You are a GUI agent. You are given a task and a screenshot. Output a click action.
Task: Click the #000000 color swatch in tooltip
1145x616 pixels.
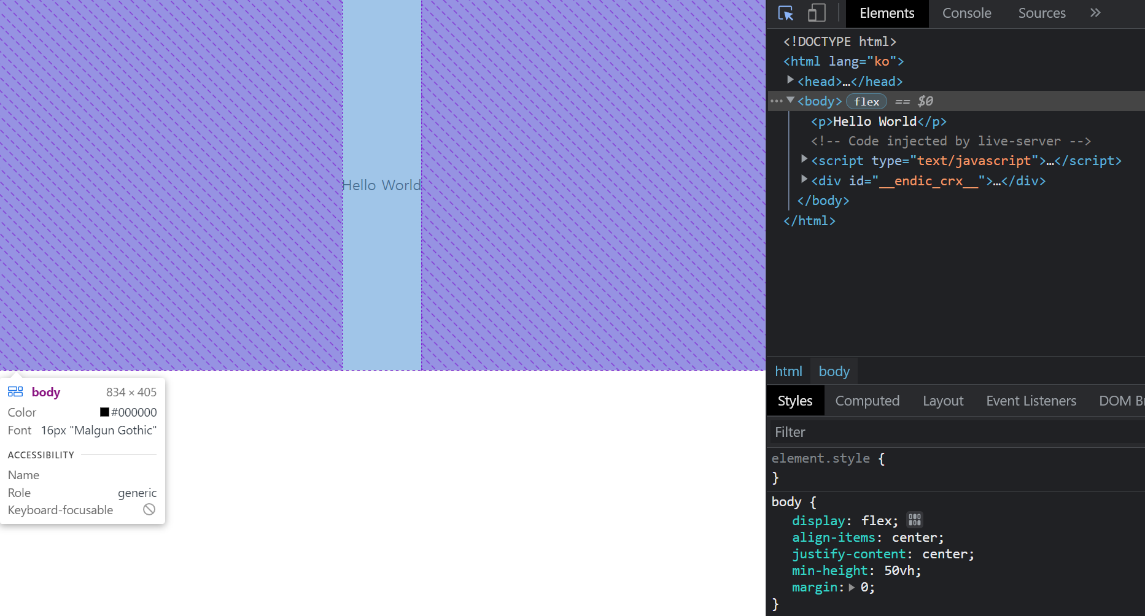coord(104,412)
